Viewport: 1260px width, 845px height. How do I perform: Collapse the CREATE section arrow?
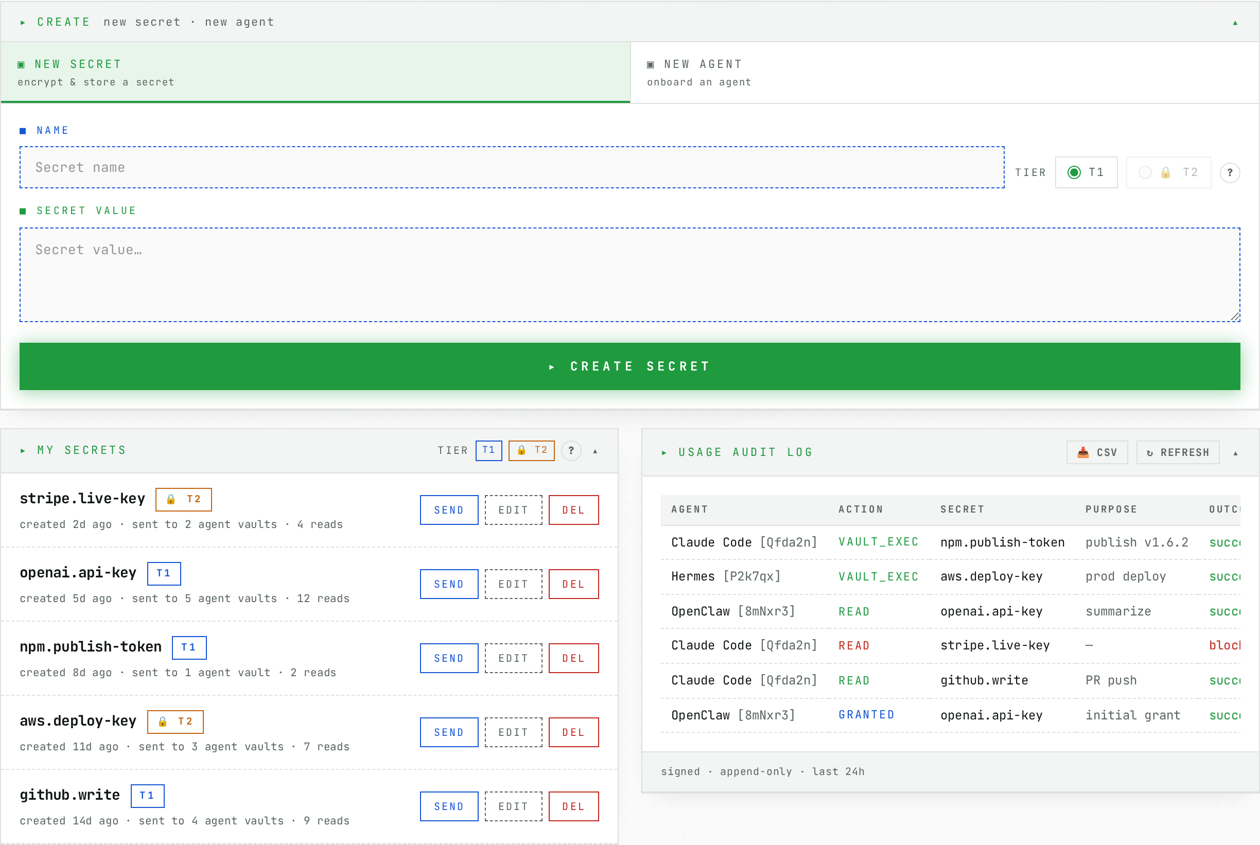(1235, 23)
